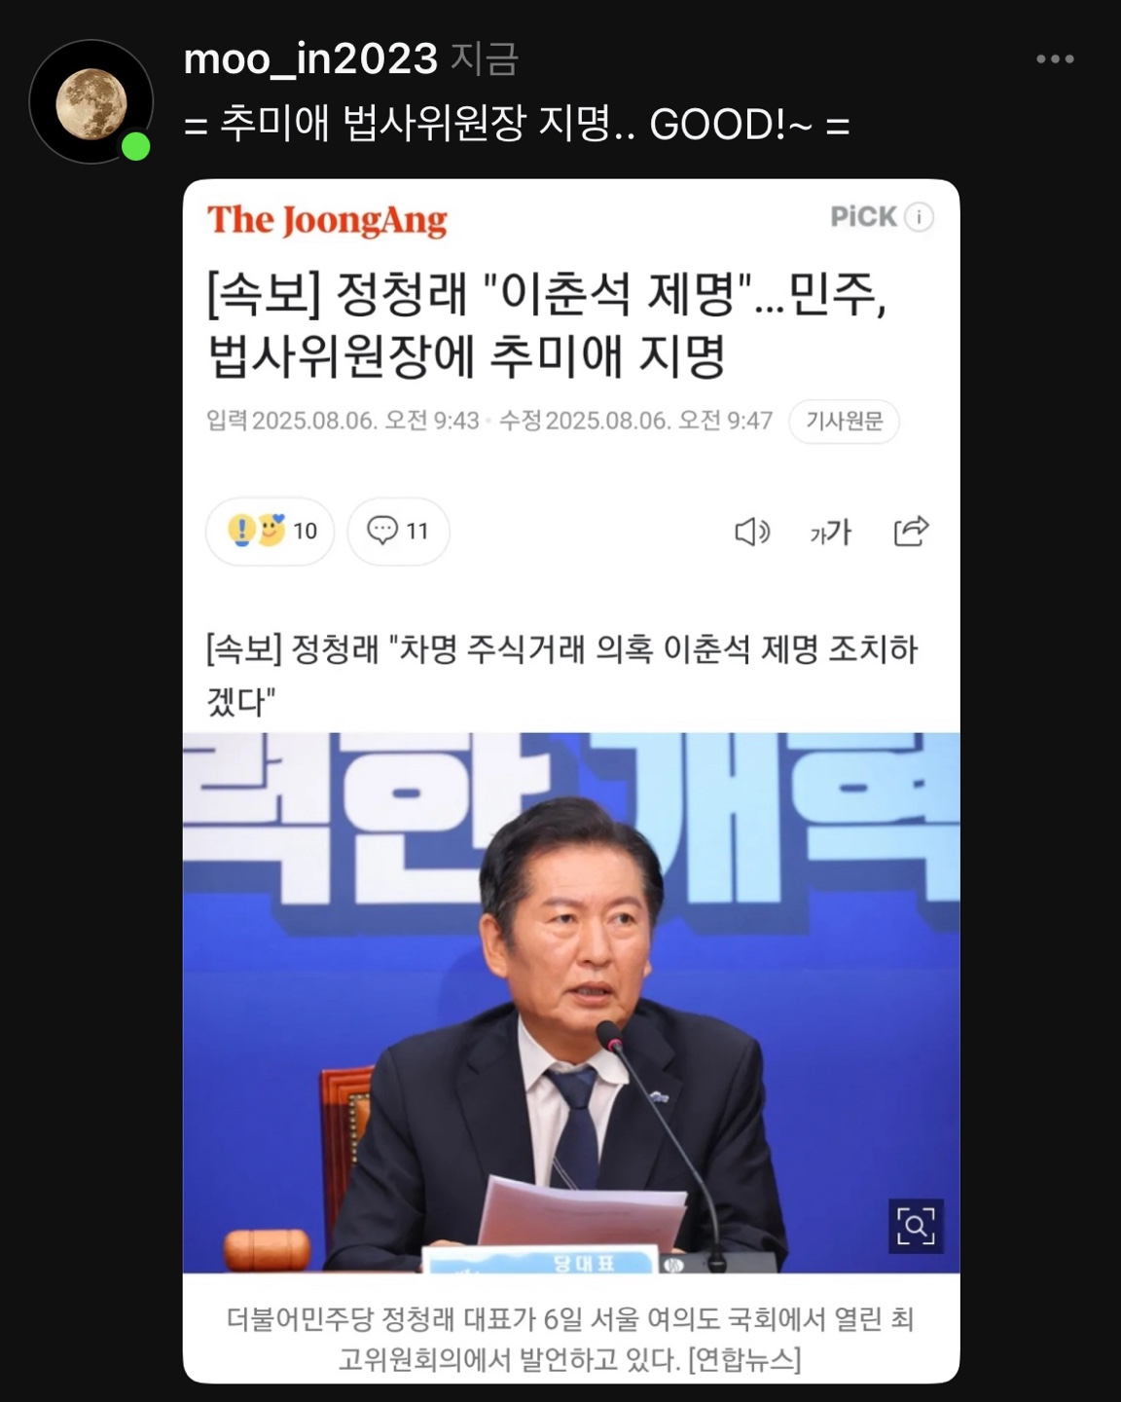This screenshot has height=1402, width=1121.
Task: Tap the green online status dot
Action: pos(135,146)
